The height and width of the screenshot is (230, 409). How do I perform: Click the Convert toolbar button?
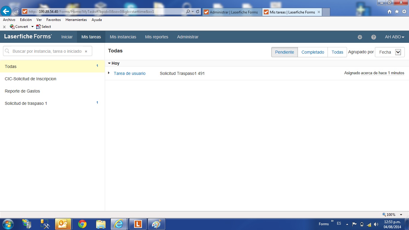[x=19, y=27]
